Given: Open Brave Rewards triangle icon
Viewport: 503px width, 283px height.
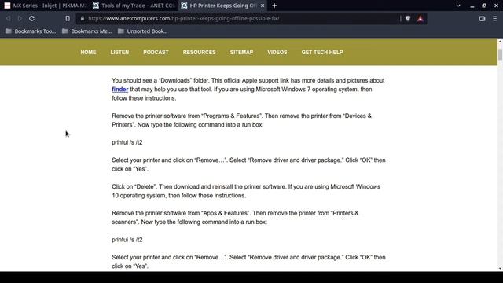Looking at the screenshot, I should [x=420, y=19].
